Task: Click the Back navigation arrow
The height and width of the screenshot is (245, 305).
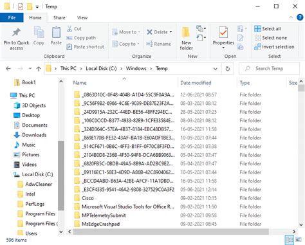Action: (x=8, y=69)
